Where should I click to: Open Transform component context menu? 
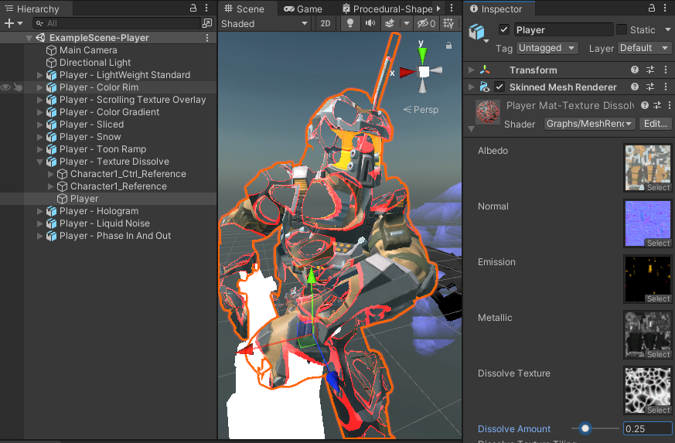666,70
